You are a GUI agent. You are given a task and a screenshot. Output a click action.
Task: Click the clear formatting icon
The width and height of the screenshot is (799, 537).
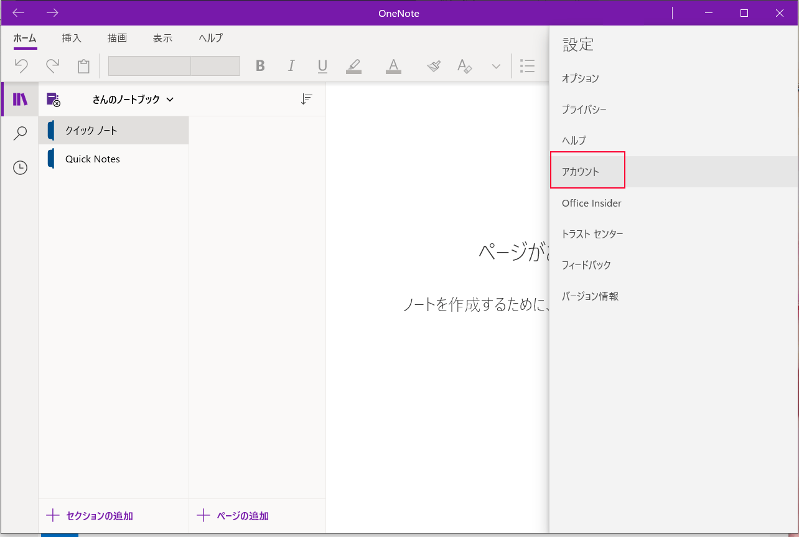pos(465,66)
